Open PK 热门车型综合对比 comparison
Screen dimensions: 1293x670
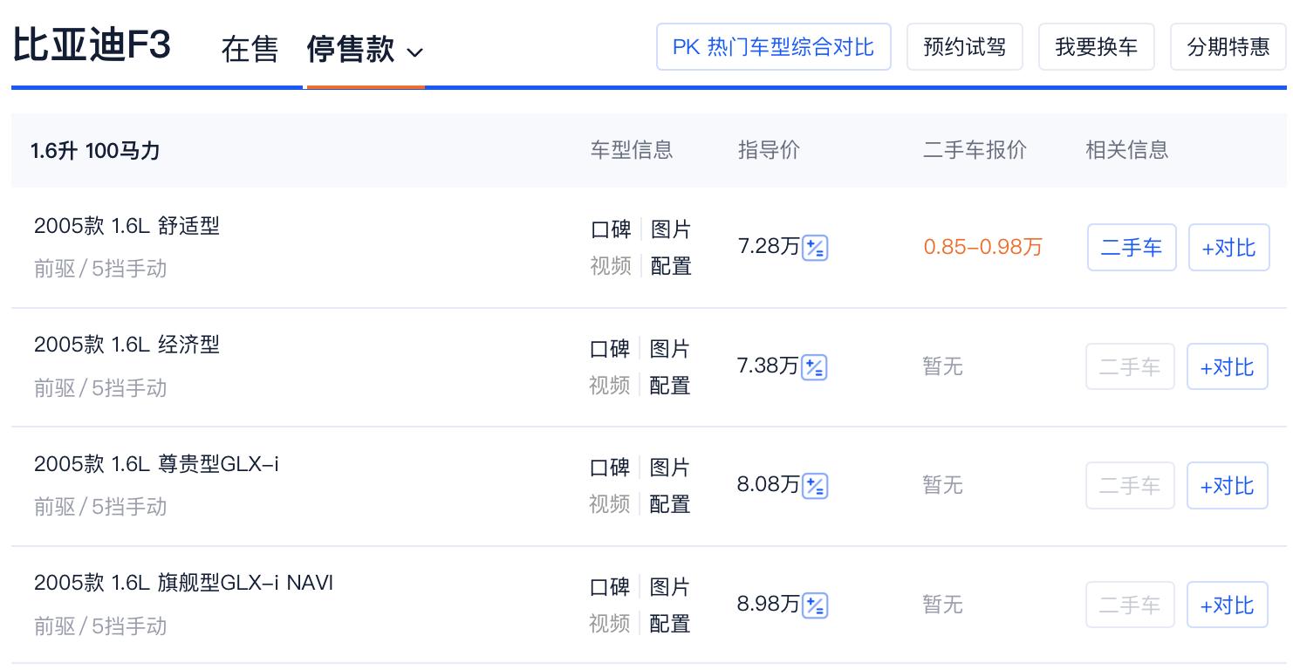pyautogui.click(x=773, y=46)
